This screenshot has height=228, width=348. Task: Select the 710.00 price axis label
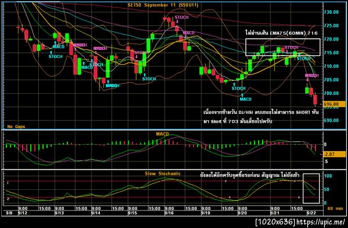click(332, 66)
